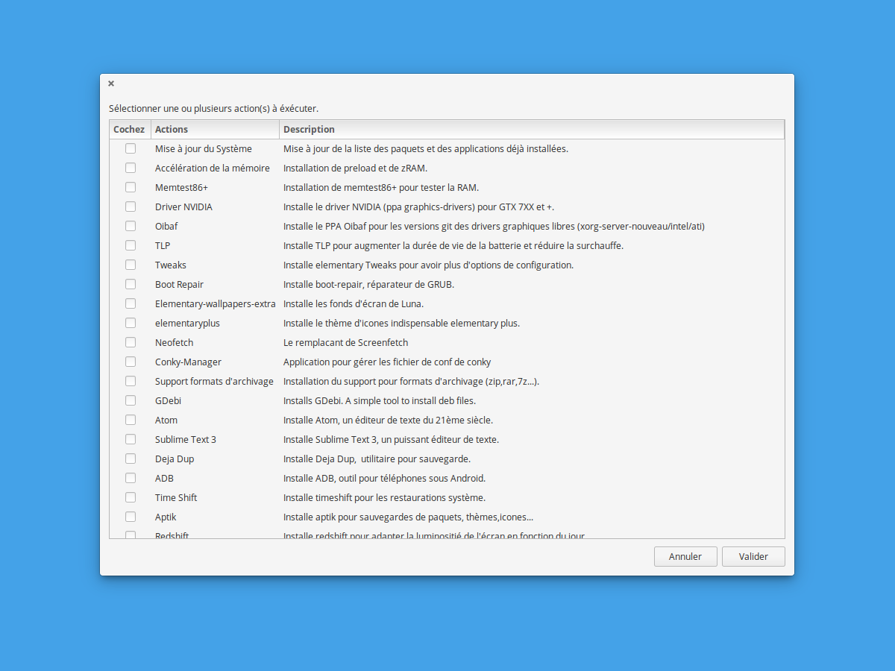This screenshot has width=895, height=671.
Task: Select the Deja Dup action name
Action: pyautogui.click(x=175, y=459)
